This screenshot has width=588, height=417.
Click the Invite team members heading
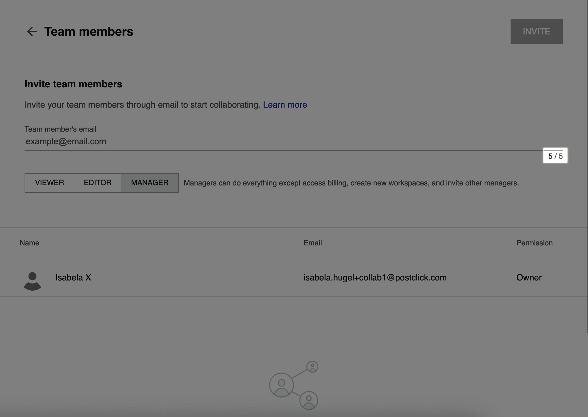[73, 84]
